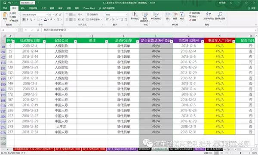Collapse the ribbon with the chevron
The height and width of the screenshot is (155, 258).
pyautogui.click(x=256, y=25)
